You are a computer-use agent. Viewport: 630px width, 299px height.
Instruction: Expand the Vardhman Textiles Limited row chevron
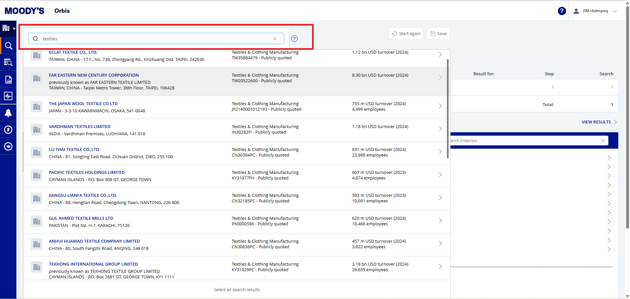(440, 129)
